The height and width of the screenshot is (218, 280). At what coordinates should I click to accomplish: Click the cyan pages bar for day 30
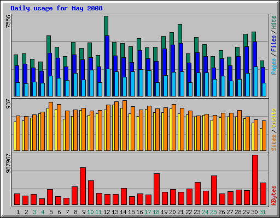[256, 81]
